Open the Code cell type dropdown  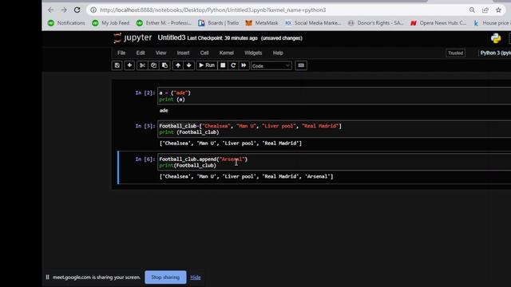pyautogui.click(x=271, y=65)
